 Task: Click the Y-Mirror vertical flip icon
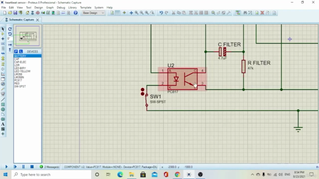coord(10,50)
